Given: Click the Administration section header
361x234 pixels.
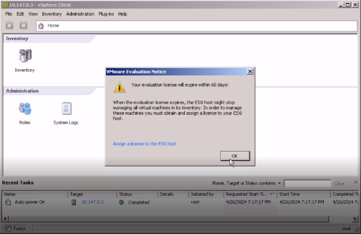Looking at the screenshot, I should (22, 91).
